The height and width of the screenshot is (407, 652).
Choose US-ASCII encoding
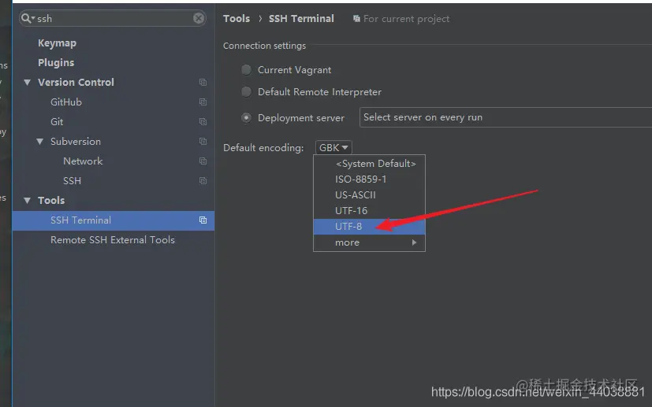(369, 195)
